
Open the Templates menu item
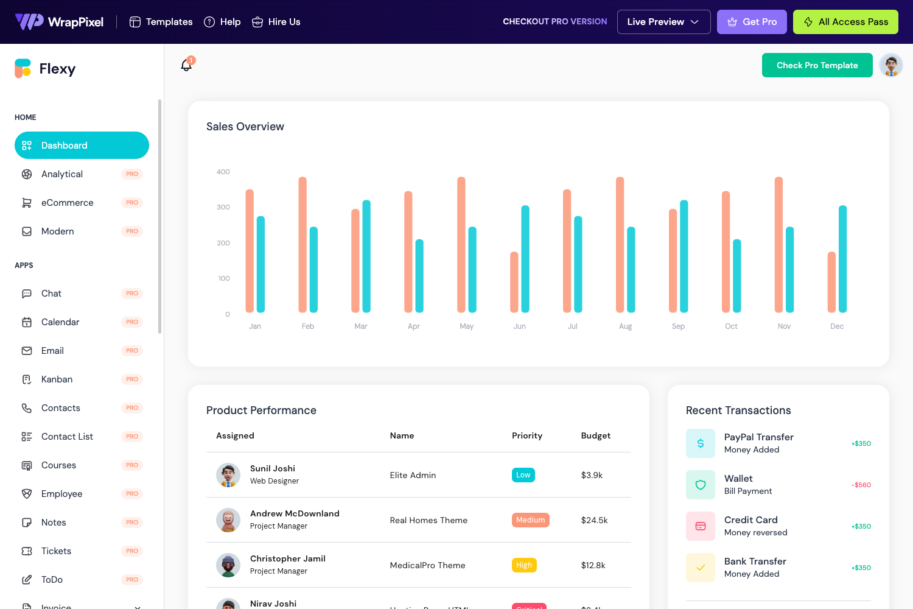coord(160,21)
